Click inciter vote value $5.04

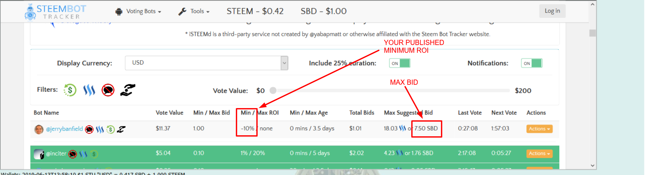pyautogui.click(x=163, y=153)
